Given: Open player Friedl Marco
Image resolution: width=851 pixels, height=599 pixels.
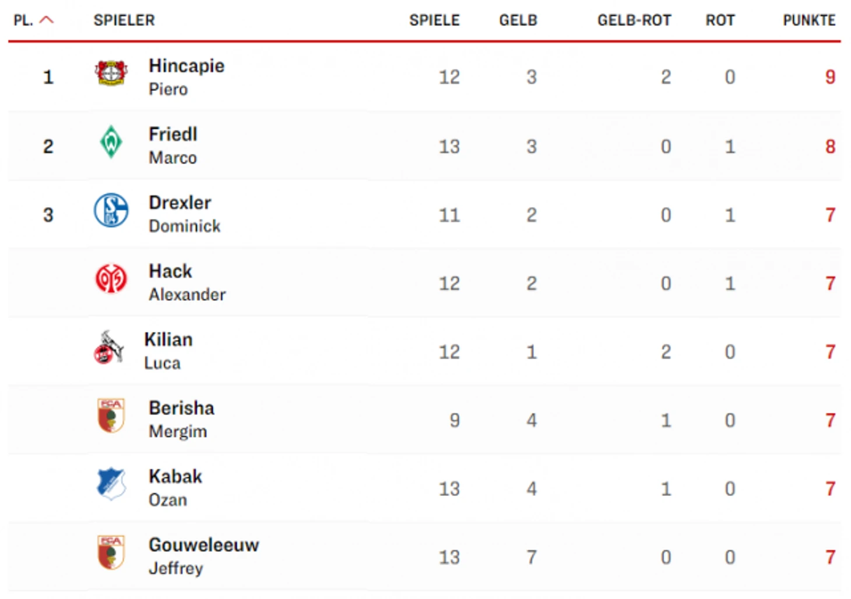Looking at the screenshot, I should pos(173,146).
